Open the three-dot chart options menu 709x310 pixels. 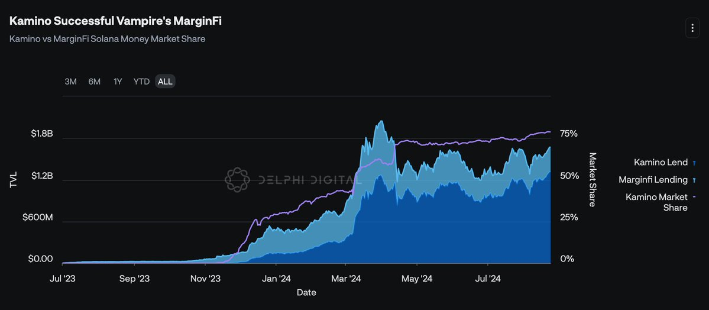click(x=692, y=27)
